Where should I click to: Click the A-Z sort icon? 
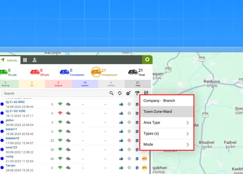(x=146, y=93)
